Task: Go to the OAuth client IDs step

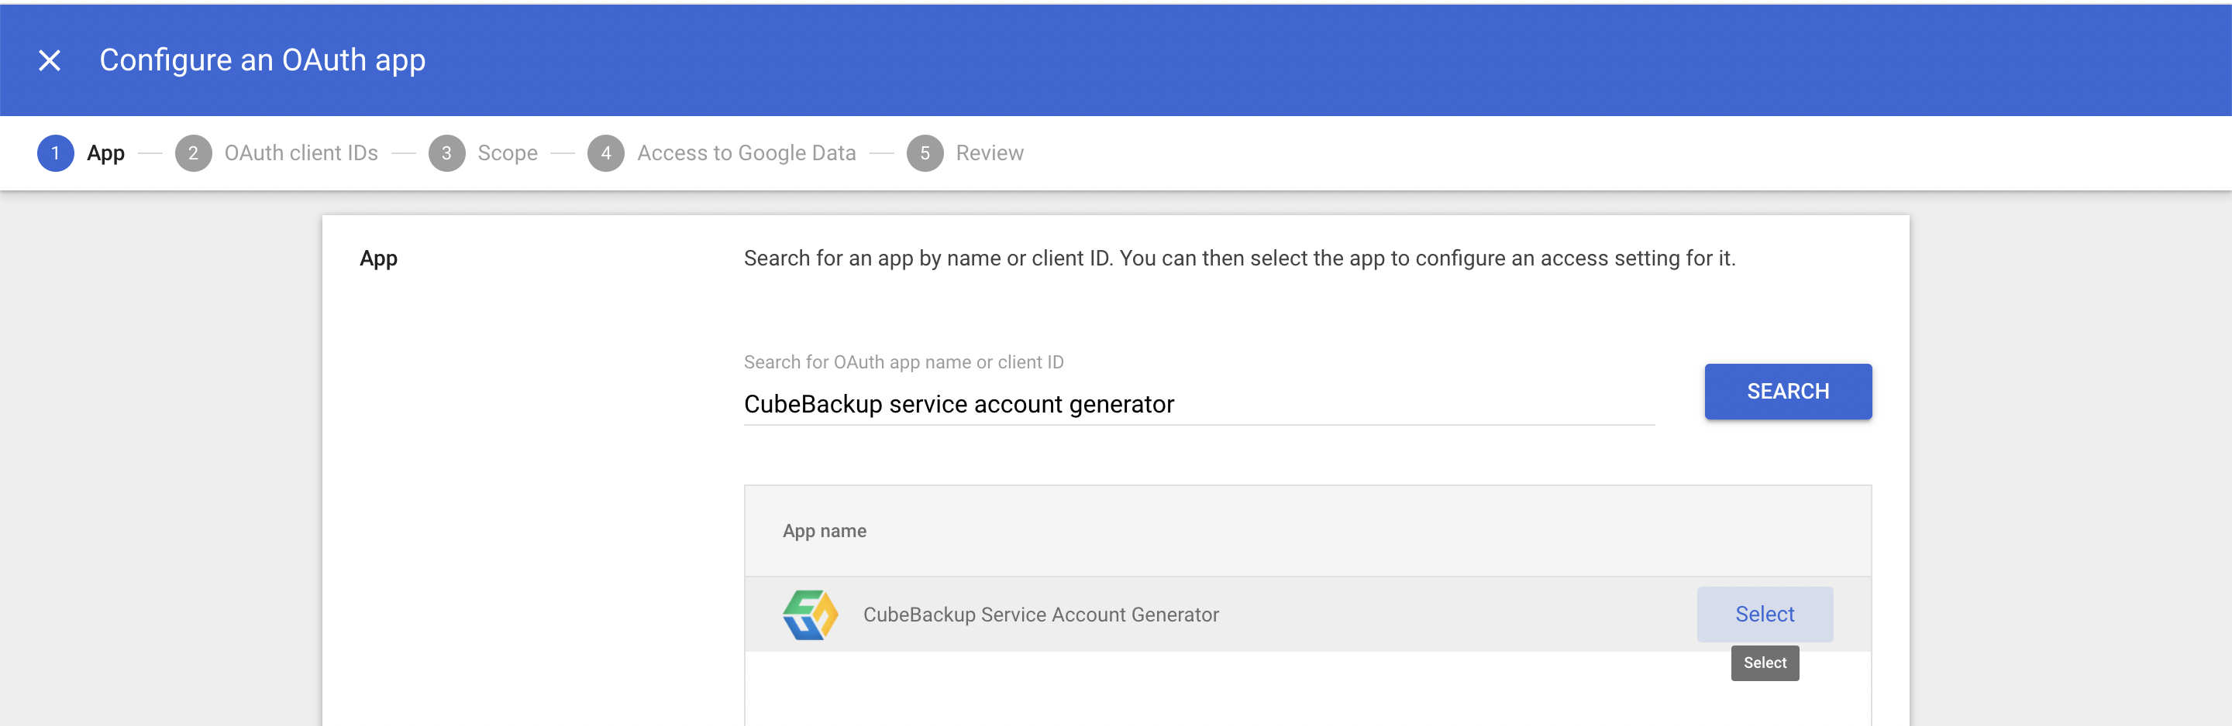Action: coord(301,153)
